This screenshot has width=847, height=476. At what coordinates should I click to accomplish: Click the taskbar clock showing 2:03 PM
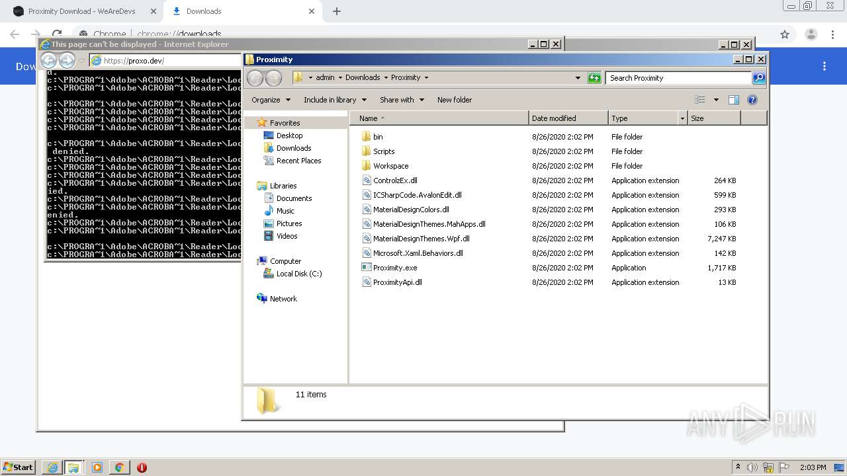(x=813, y=467)
